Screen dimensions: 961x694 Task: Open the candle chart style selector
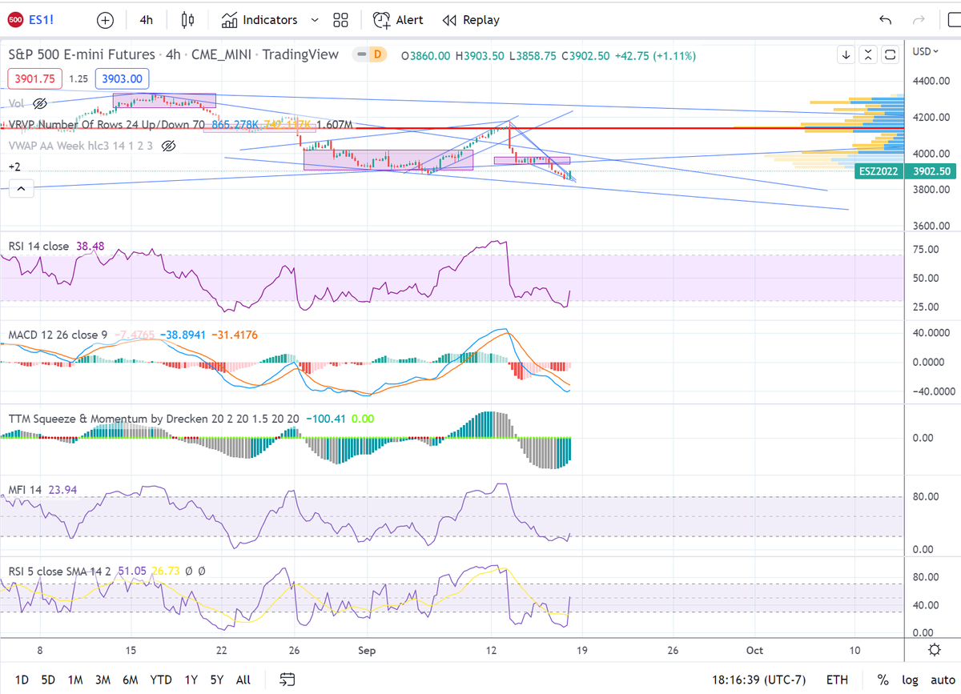point(187,20)
